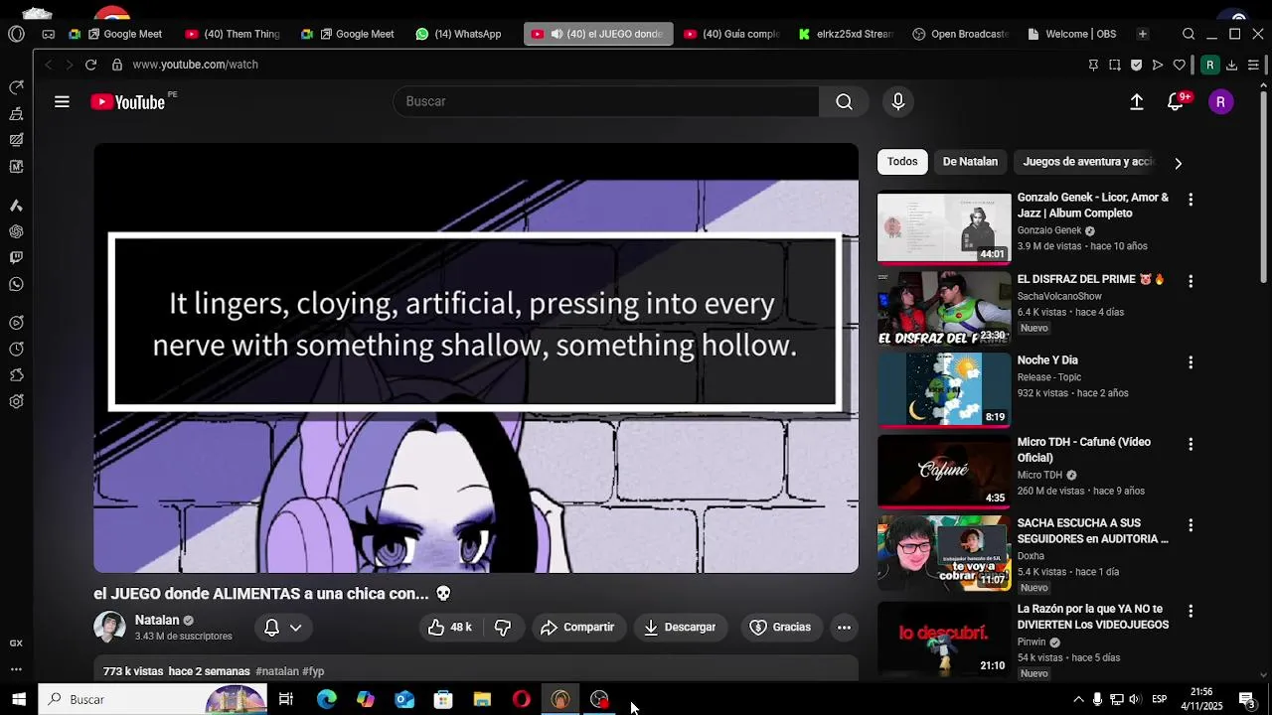The width and height of the screenshot is (1272, 715).
Task: Show next filter chips with arrow
Action: coord(1178,163)
